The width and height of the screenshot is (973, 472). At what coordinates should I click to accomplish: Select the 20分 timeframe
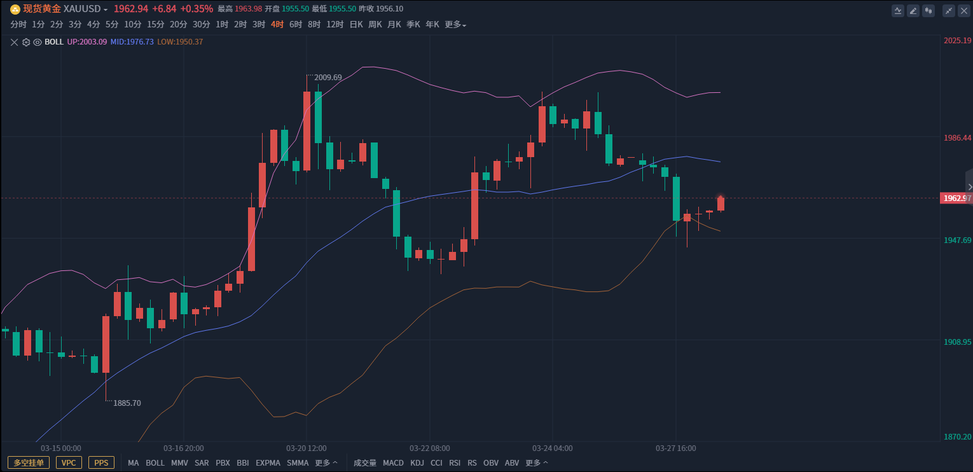[x=179, y=25]
